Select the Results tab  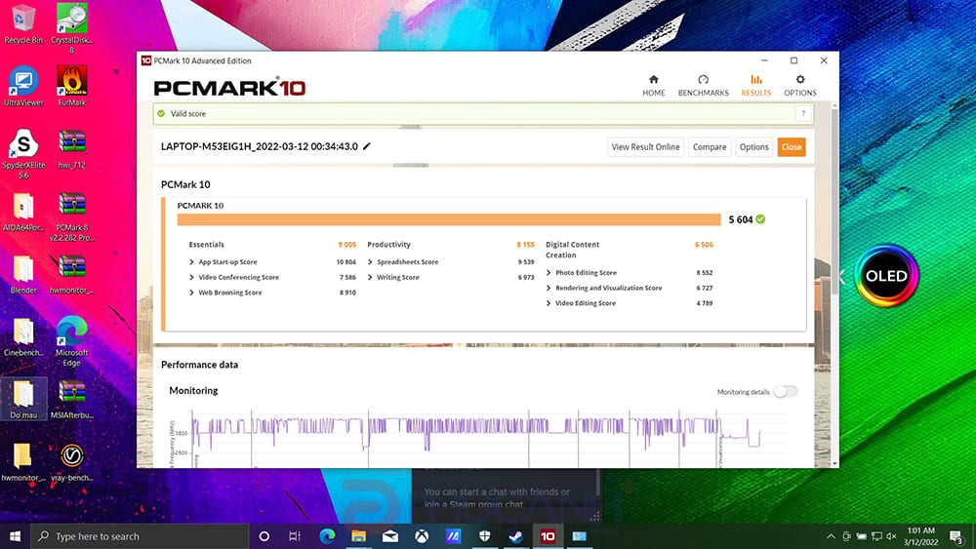(755, 85)
